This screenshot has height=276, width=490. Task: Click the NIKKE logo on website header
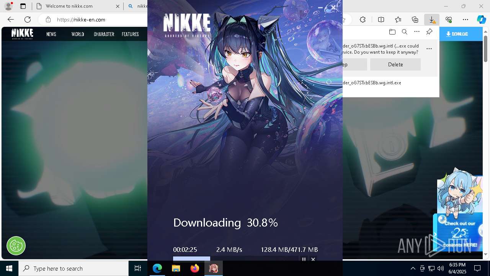tap(22, 34)
